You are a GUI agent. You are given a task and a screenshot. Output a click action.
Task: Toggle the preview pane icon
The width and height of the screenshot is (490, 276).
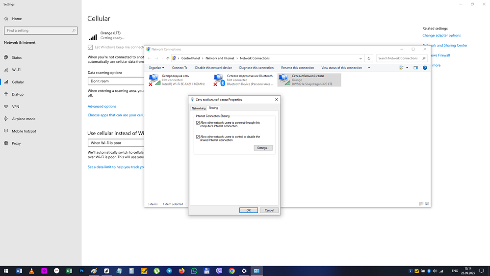pyautogui.click(x=415, y=68)
